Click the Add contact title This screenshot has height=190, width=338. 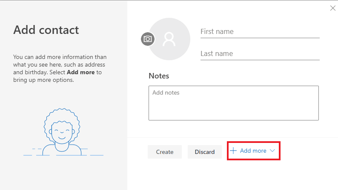pyautogui.click(x=46, y=30)
